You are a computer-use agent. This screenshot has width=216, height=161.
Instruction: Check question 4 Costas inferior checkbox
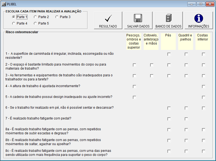point(204,87)
